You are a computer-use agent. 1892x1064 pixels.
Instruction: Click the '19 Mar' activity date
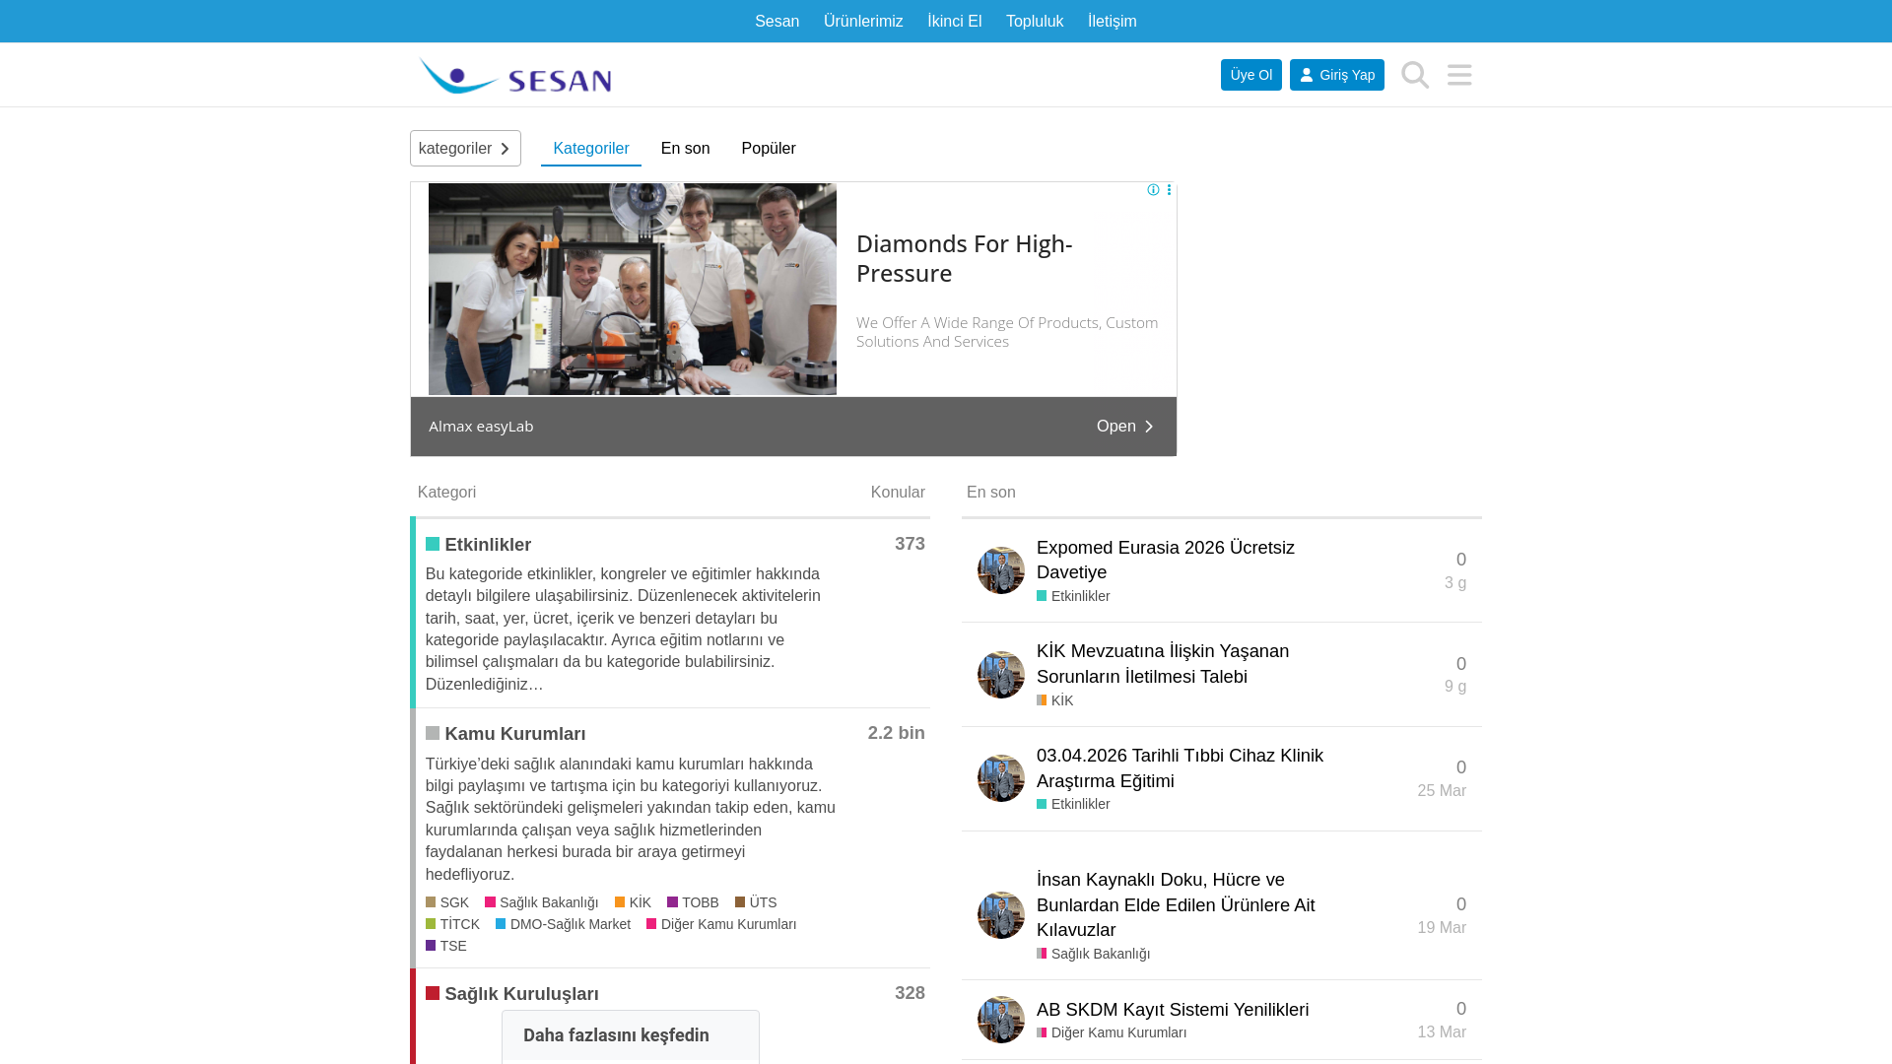(x=1442, y=928)
